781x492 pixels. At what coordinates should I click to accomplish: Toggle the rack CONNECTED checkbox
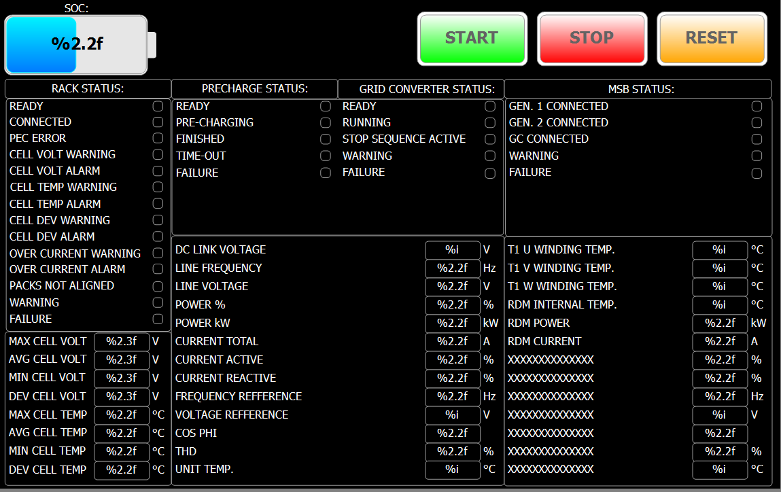pos(158,122)
